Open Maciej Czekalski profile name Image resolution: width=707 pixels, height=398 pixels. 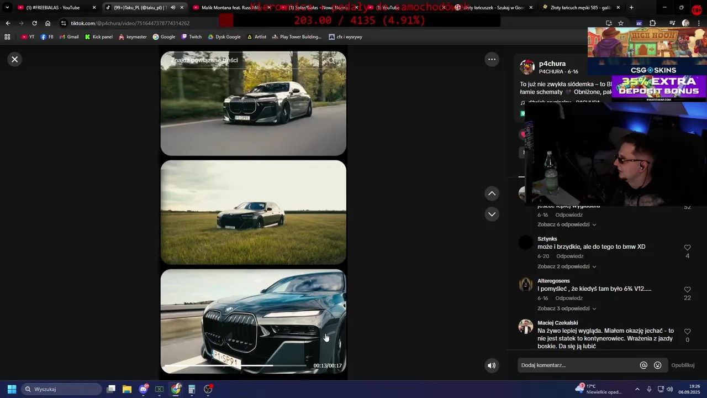coord(558,323)
